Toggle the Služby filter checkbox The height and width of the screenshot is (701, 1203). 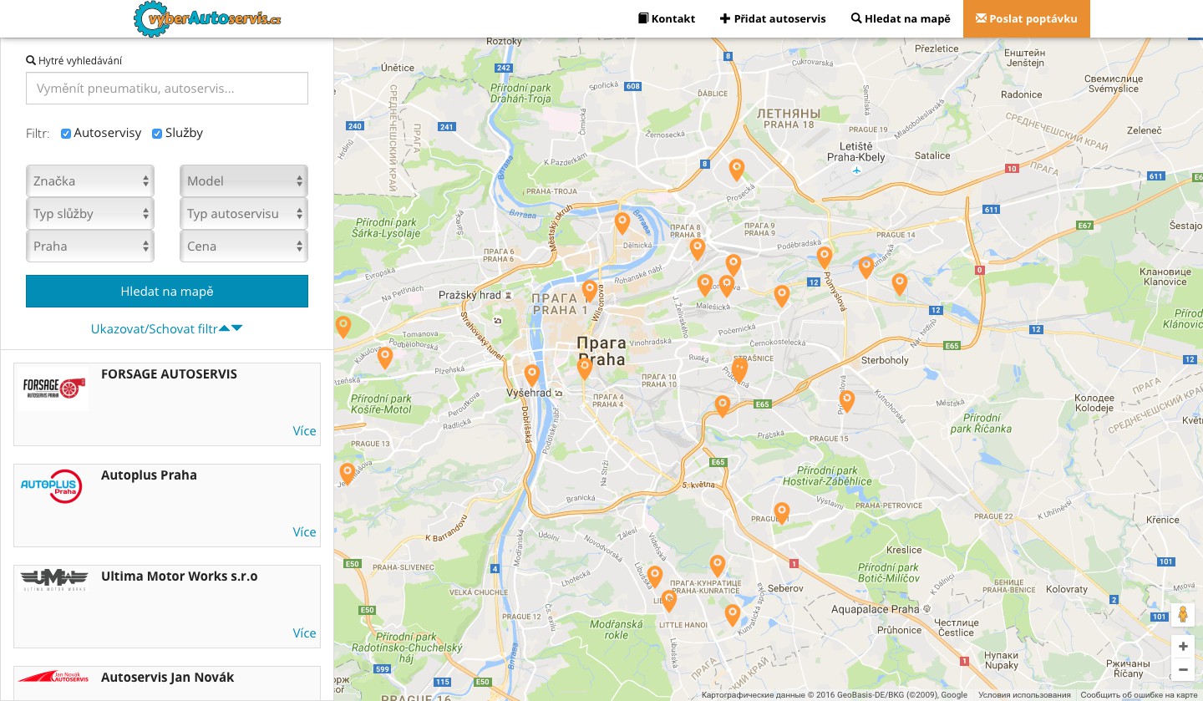157,134
